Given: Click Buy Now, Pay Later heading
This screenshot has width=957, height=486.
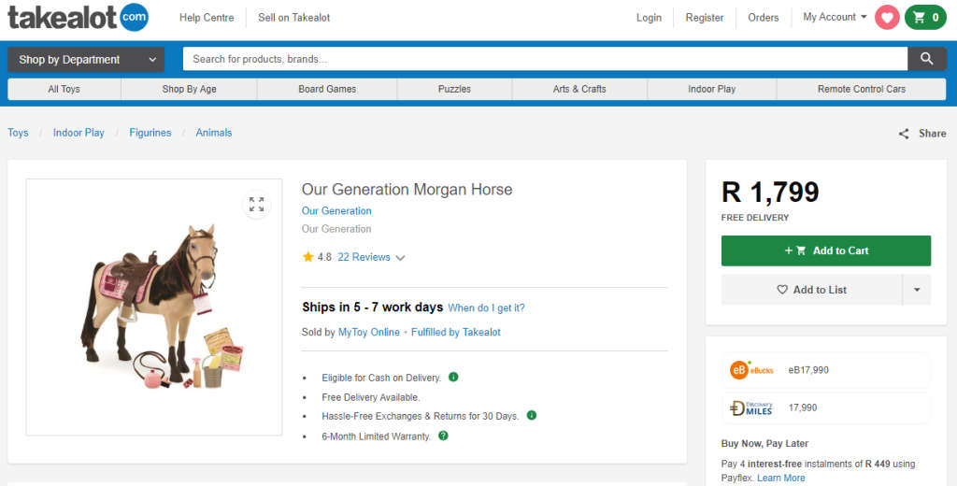Looking at the screenshot, I should point(764,443).
